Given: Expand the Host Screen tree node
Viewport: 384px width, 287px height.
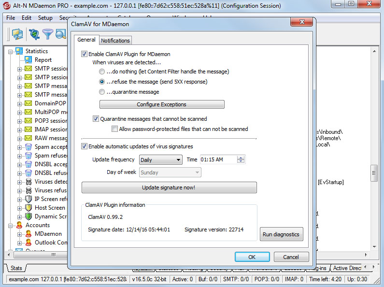Looking at the screenshot, I should click(20, 208).
